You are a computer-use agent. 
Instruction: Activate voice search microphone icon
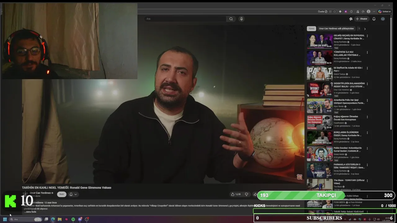tap(241, 19)
